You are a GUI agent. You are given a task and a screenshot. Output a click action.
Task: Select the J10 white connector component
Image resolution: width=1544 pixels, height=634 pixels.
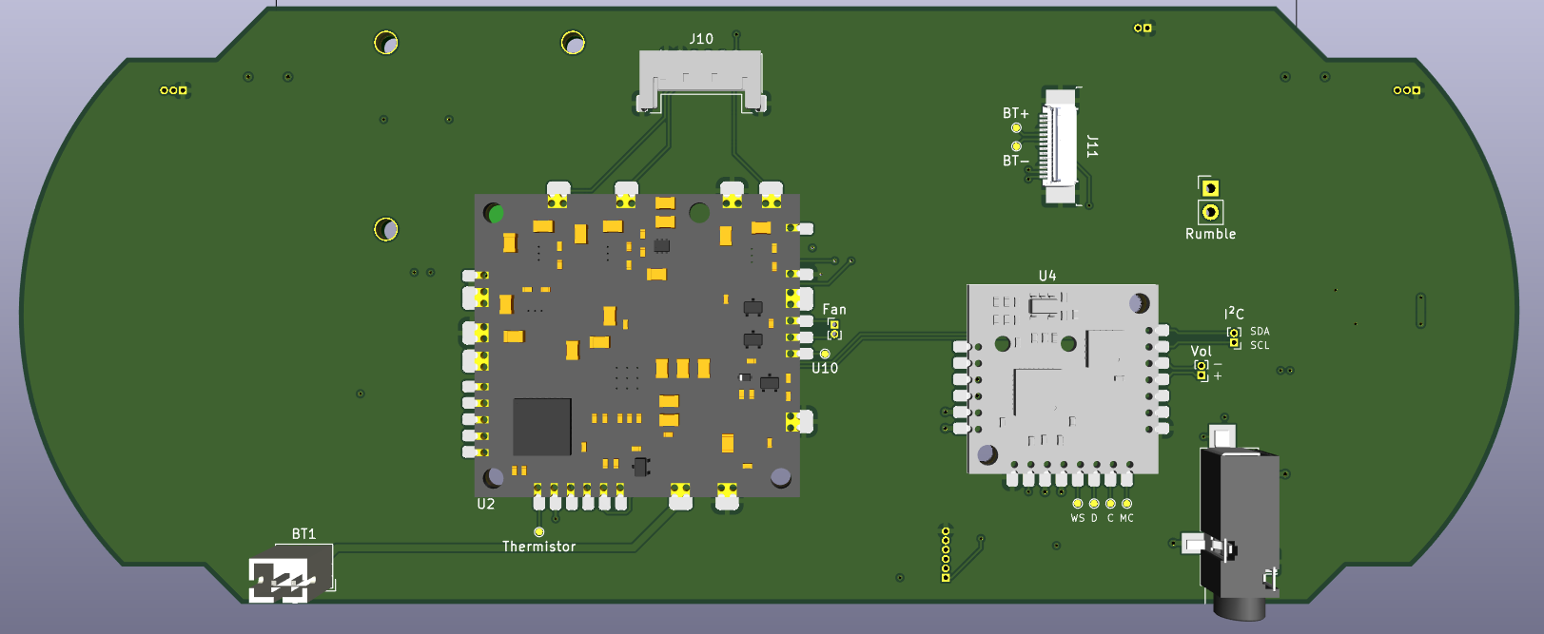coord(701,82)
